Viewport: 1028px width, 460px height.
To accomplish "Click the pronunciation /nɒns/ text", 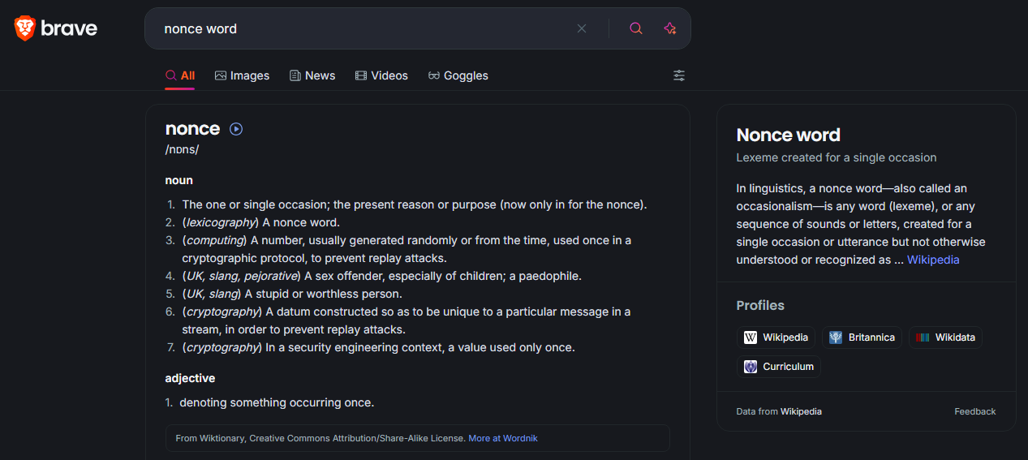I will (182, 149).
